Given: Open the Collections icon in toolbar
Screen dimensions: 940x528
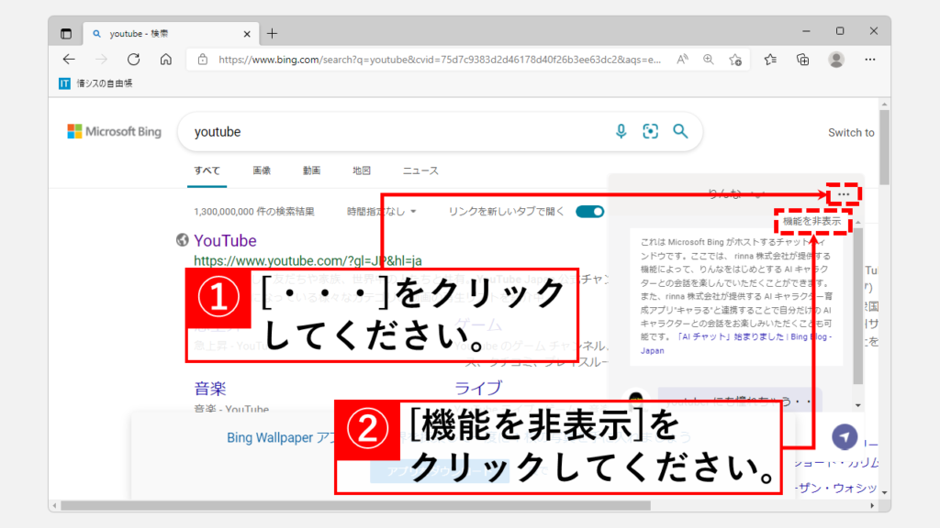Looking at the screenshot, I should [x=802, y=60].
